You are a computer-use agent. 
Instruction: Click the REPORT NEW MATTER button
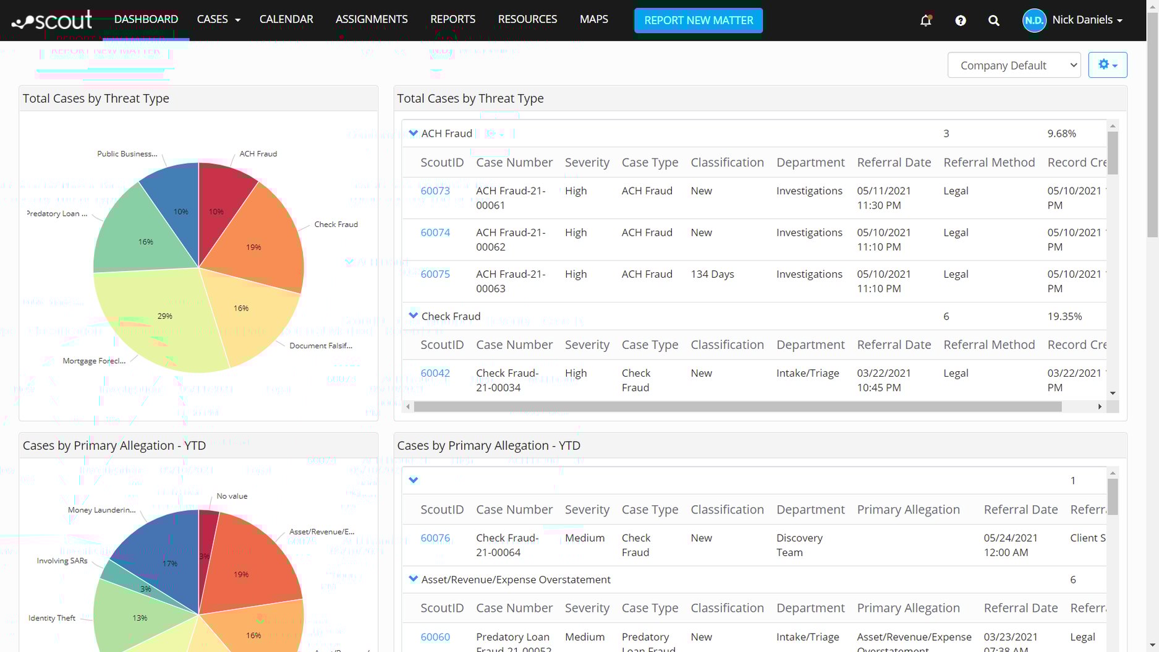pyautogui.click(x=698, y=20)
